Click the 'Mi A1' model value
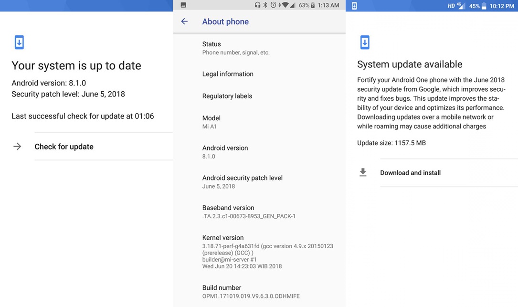This screenshot has height=307, width=518. click(210, 126)
